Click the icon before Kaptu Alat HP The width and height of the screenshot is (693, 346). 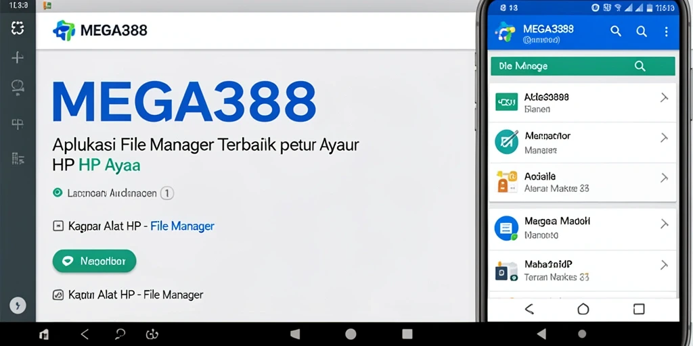click(x=58, y=295)
